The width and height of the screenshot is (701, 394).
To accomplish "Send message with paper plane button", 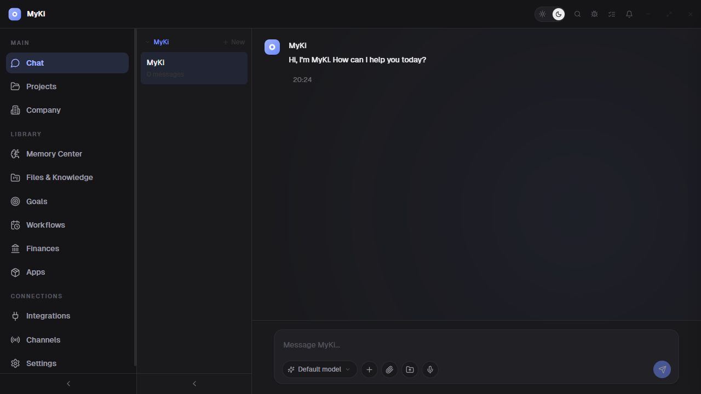I will [x=662, y=369].
